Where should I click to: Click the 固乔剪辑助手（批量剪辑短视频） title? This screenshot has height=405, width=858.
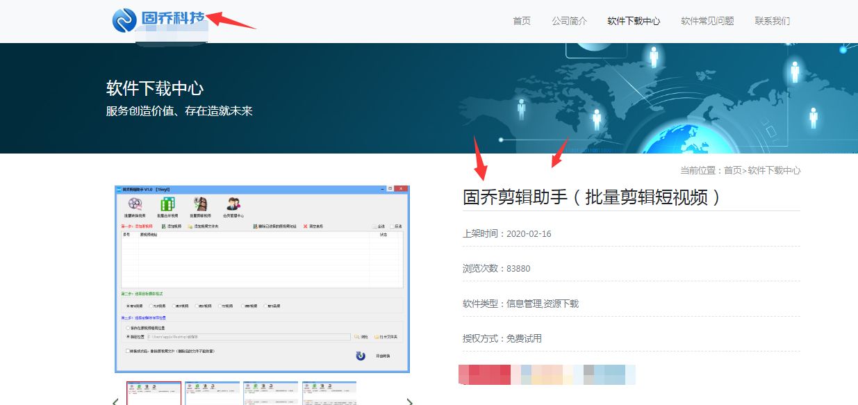click(593, 197)
